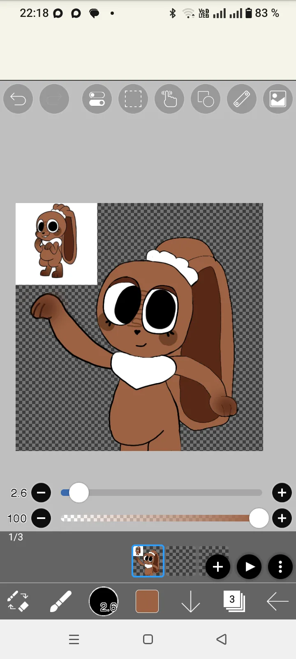This screenshot has height=659, width=296.
Task: Tap the greyed-out redo arrow
Action: [54, 99]
